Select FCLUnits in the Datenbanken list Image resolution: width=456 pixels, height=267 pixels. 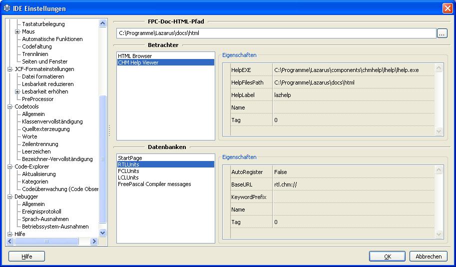click(128, 171)
